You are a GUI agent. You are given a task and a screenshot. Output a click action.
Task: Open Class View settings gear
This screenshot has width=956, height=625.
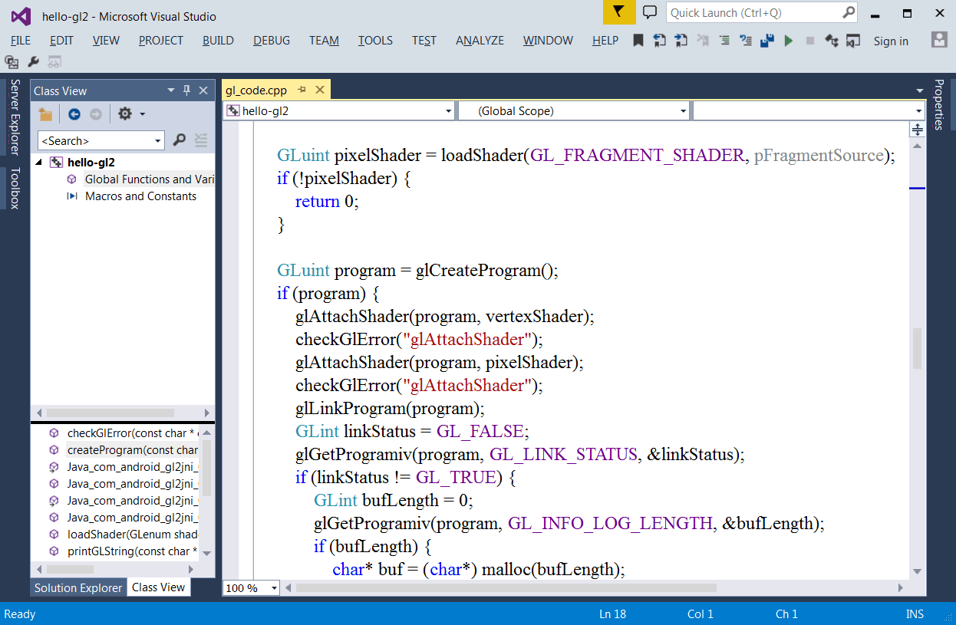coord(124,114)
